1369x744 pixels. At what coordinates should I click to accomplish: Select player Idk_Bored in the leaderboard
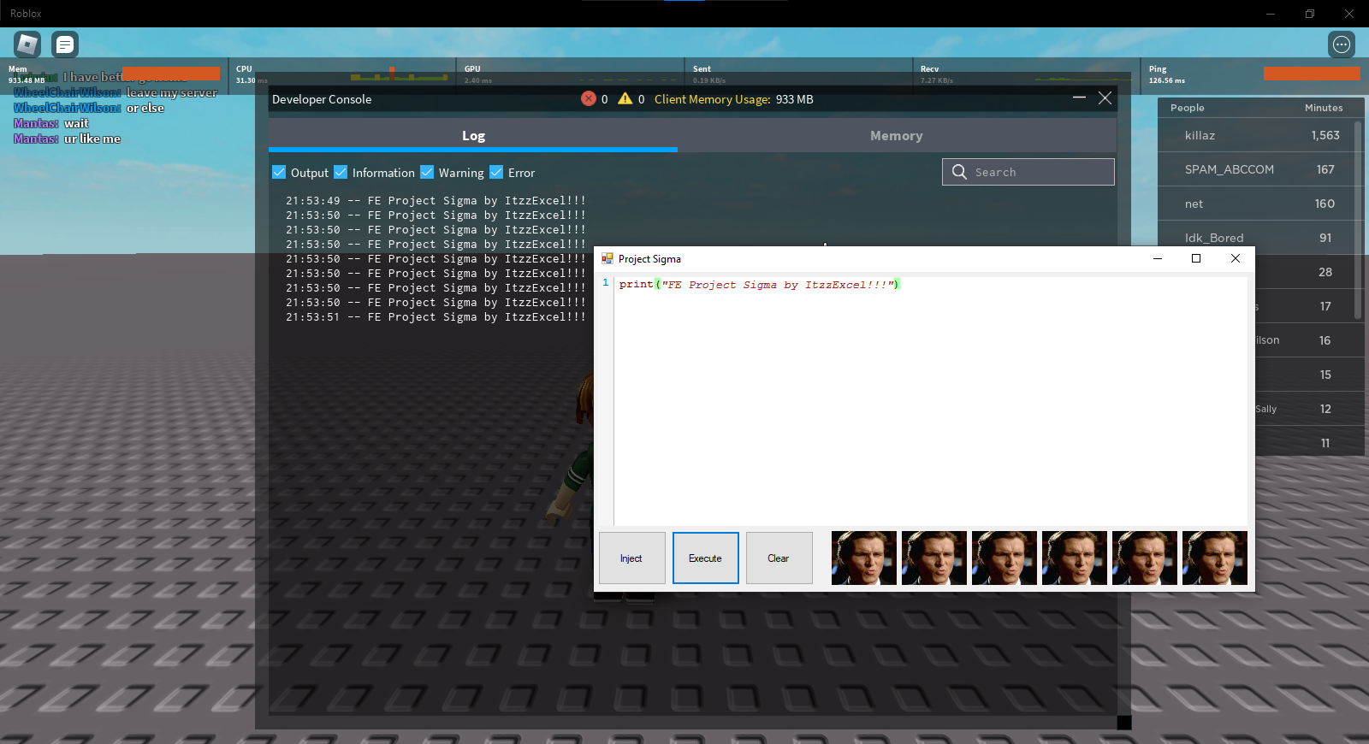point(1256,236)
